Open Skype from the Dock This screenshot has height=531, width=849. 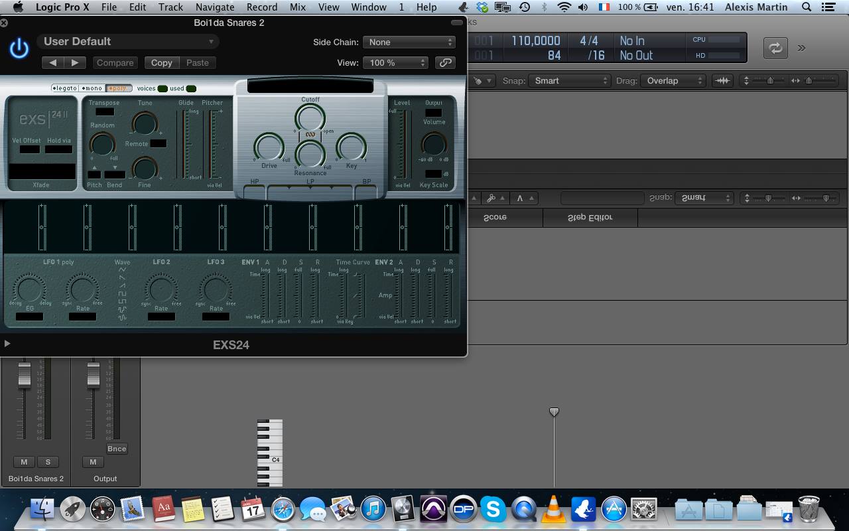(493, 509)
